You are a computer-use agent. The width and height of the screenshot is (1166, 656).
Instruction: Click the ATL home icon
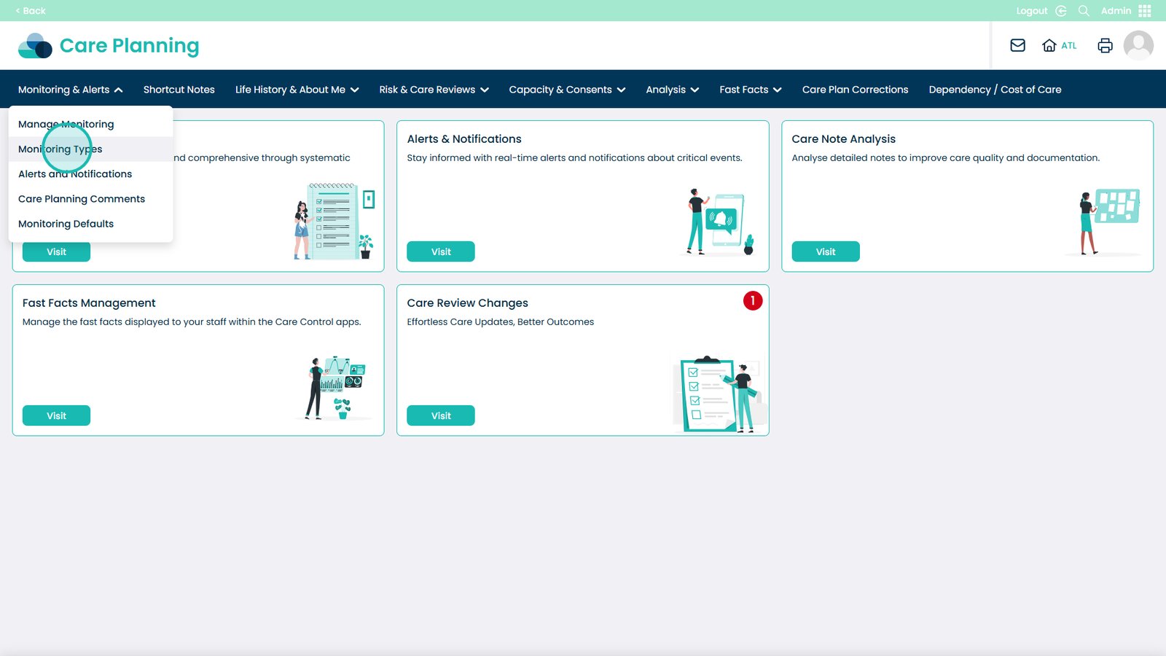[1049, 45]
